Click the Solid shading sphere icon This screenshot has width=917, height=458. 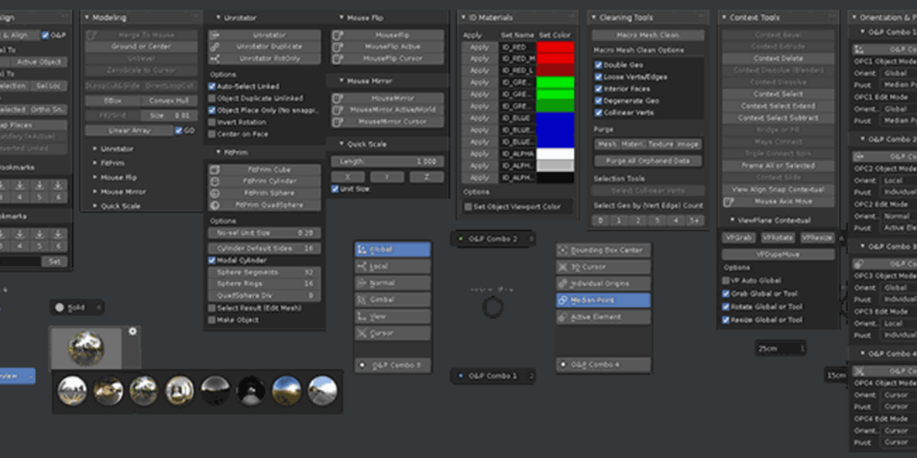click(59, 308)
